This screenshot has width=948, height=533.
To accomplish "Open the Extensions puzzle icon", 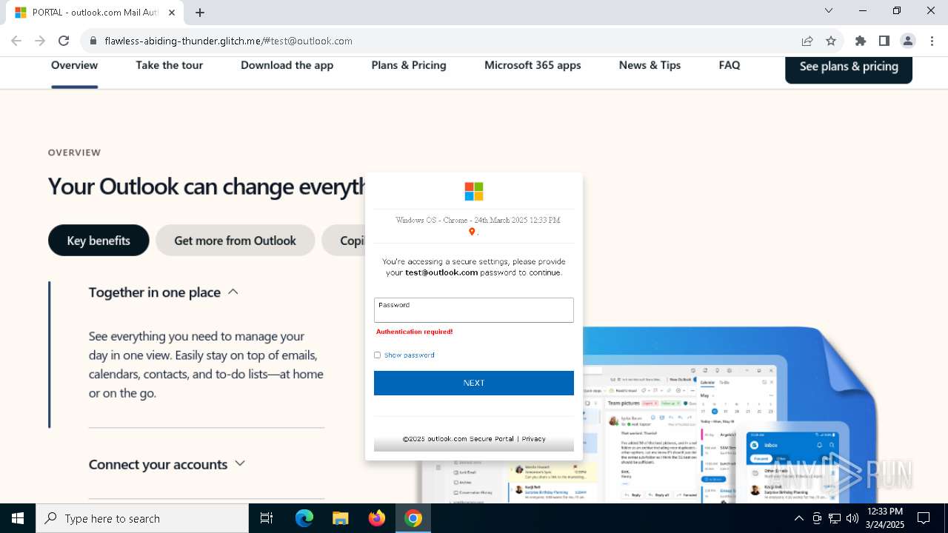I will (x=860, y=41).
